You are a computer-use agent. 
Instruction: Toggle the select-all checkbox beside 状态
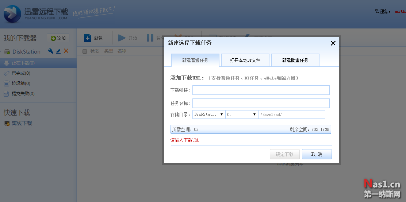click(x=85, y=51)
